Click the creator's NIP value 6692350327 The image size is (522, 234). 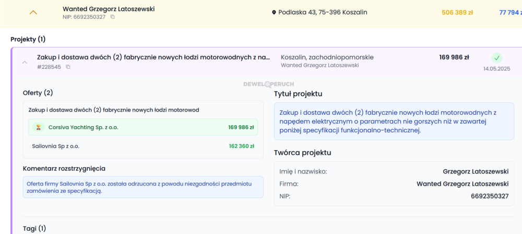coord(489,196)
